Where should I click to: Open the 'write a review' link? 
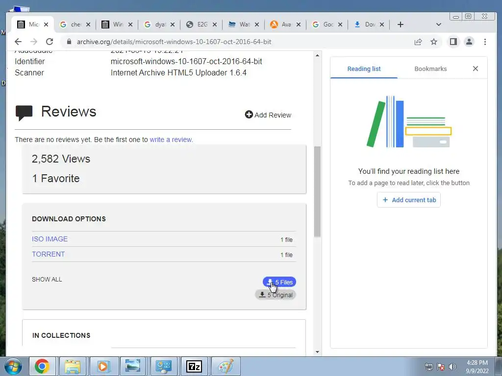171,140
